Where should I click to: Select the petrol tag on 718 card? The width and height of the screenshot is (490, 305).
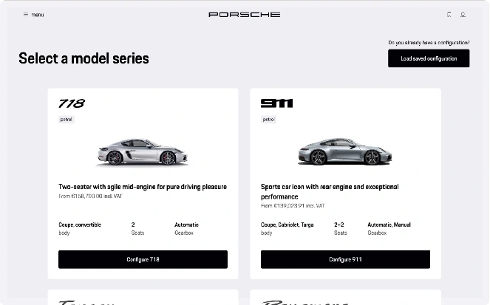[x=67, y=119]
